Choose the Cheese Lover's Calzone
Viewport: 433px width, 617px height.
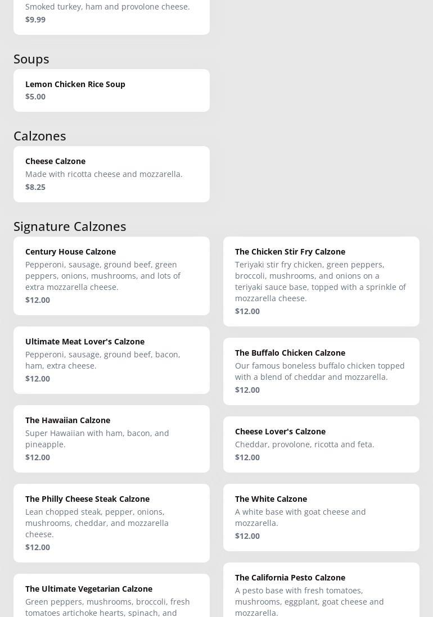tap(321, 444)
